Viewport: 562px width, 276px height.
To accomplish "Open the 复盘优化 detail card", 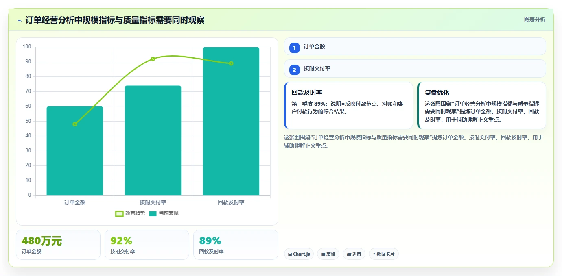I will click(x=481, y=106).
